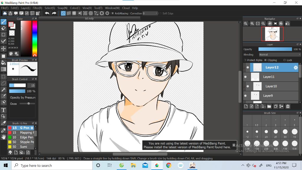Viewport: 302px width, 170px height.
Task: Undo the last action
Action: (x=47, y=13)
